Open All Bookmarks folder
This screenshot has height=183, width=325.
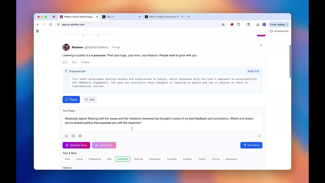[x=279, y=31]
